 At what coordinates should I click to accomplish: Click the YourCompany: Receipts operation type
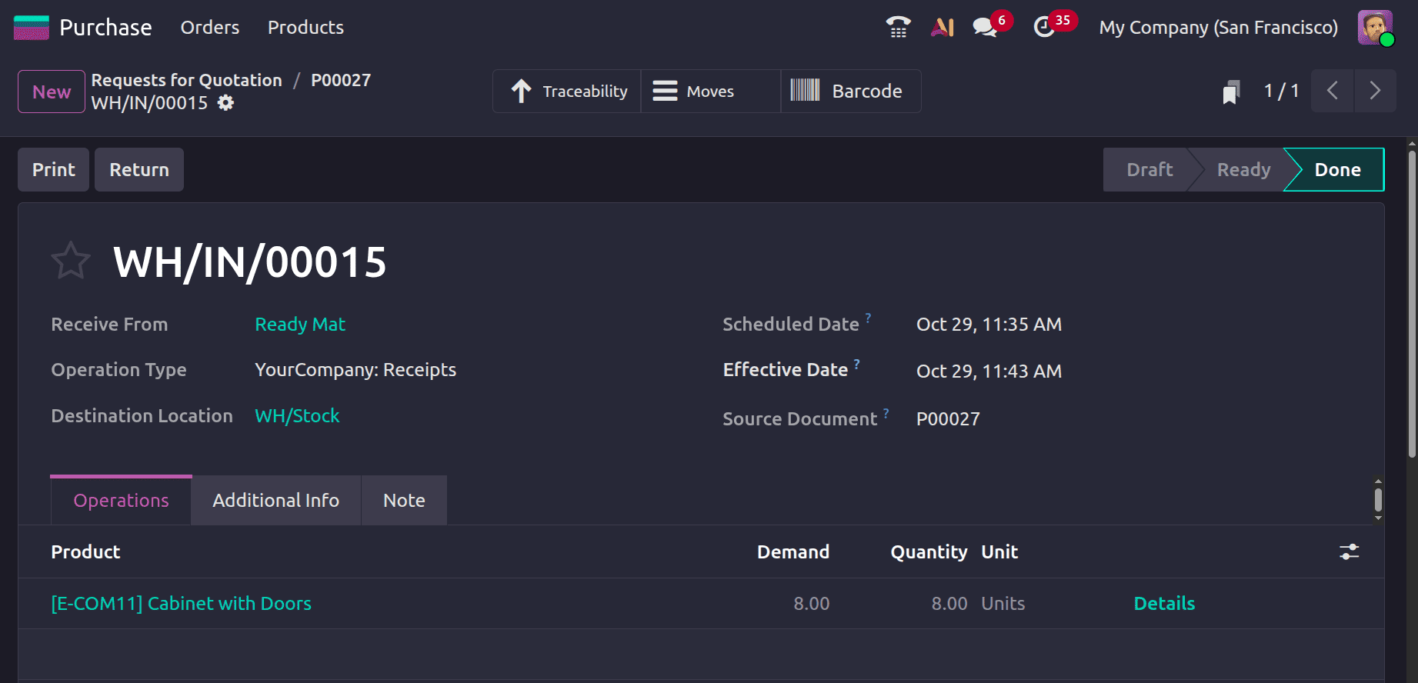[355, 370]
